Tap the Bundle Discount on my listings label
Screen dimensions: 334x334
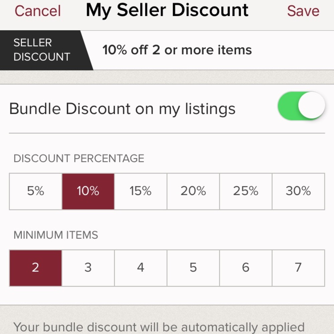click(x=122, y=109)
